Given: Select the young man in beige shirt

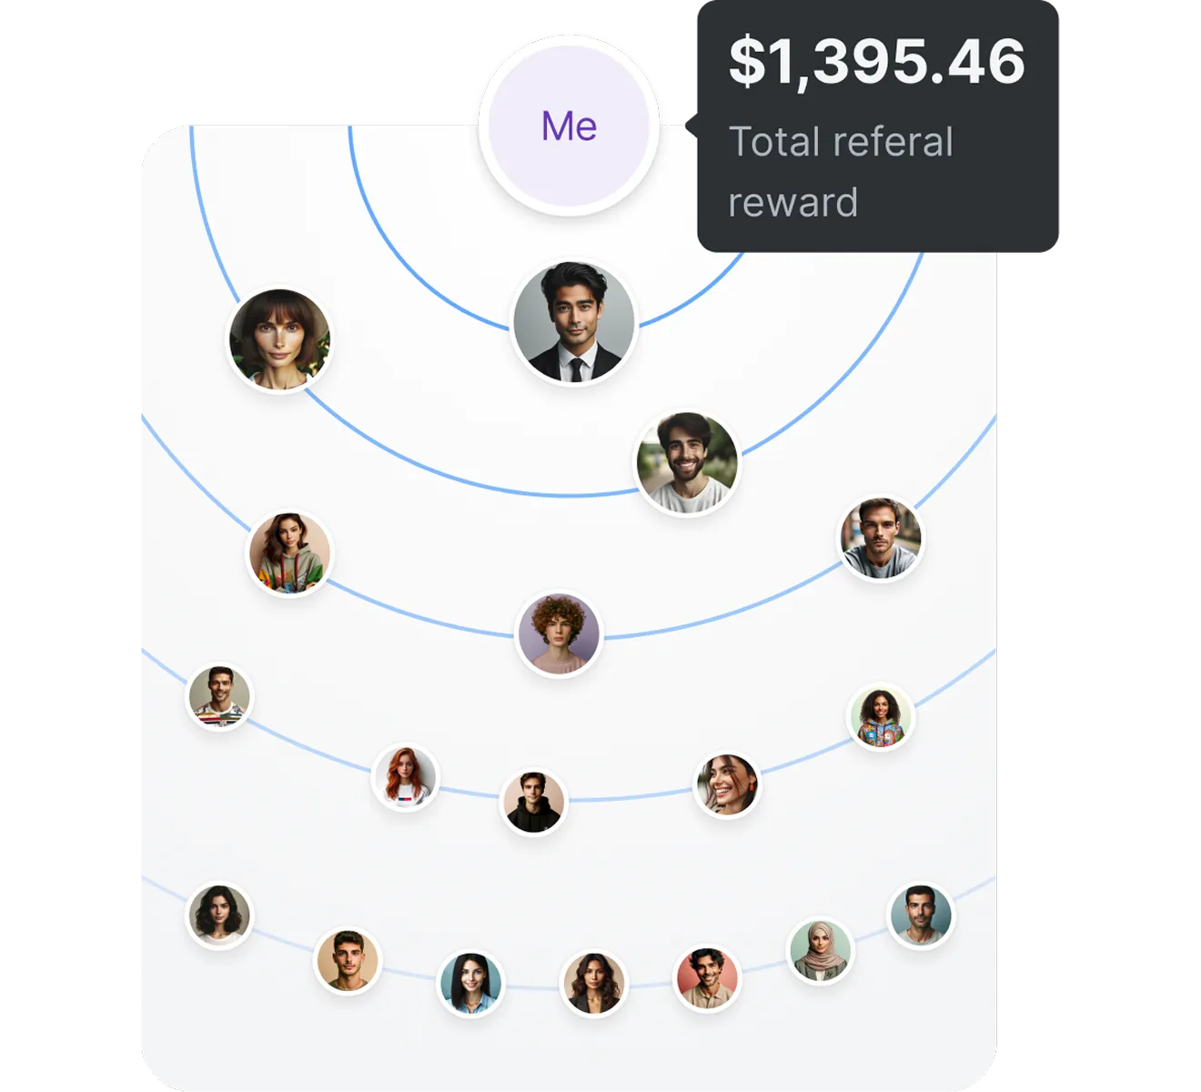Looking at the screenshot, I should 348,961.
